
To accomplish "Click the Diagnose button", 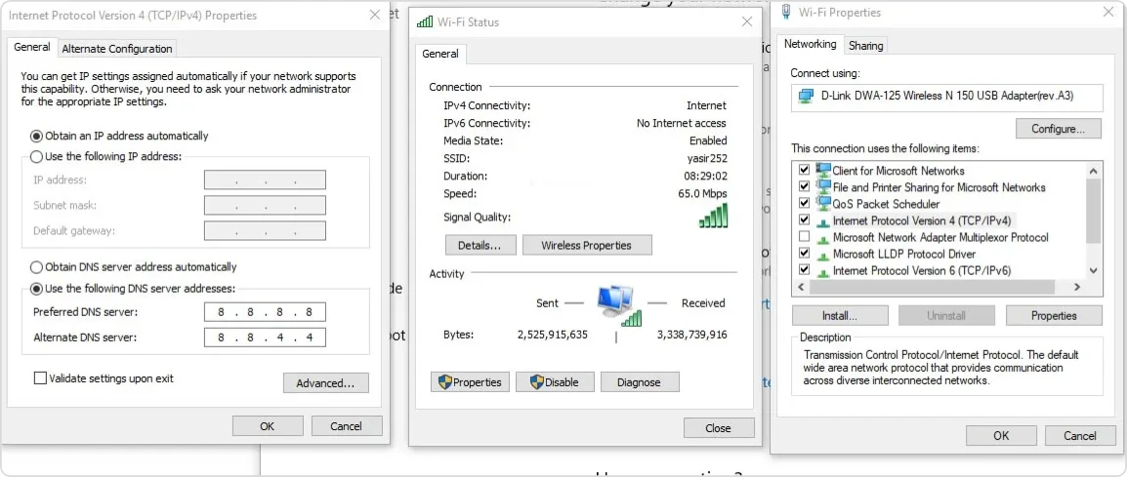I will [640, 382].
